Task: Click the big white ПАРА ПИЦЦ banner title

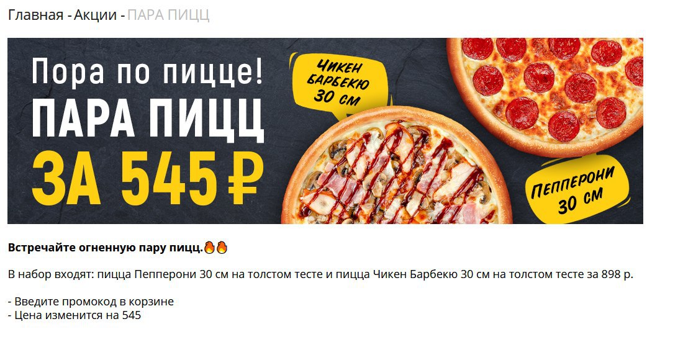Action: coord(148,119)
